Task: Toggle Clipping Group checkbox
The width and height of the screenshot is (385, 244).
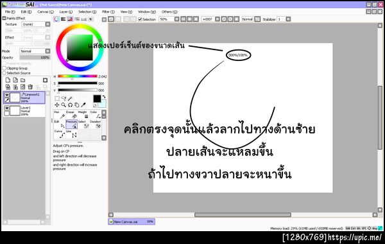Action: tap(4, 68)
